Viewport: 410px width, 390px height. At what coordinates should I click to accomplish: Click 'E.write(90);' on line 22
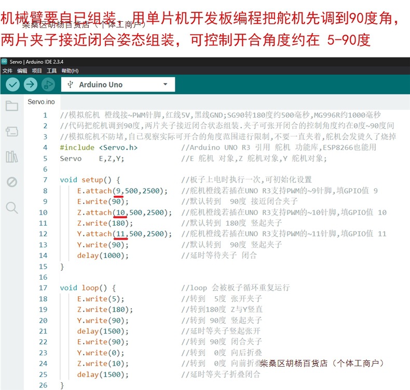(103, 342)
